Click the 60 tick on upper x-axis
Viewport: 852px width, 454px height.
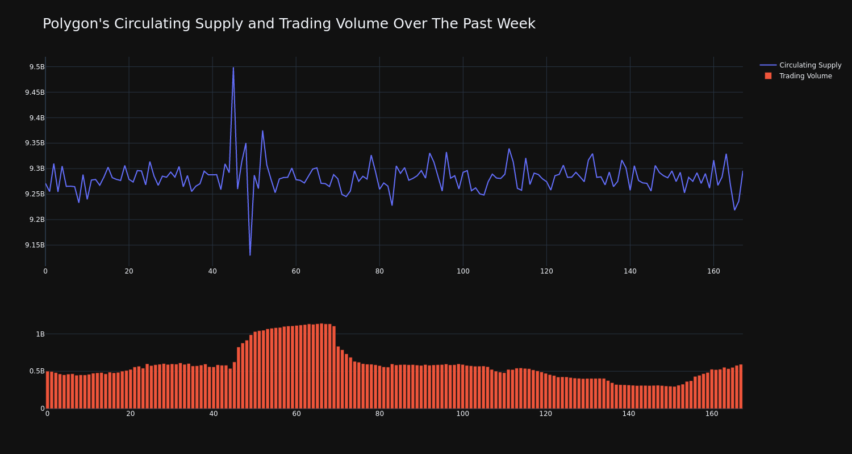(x=296, y=271)
